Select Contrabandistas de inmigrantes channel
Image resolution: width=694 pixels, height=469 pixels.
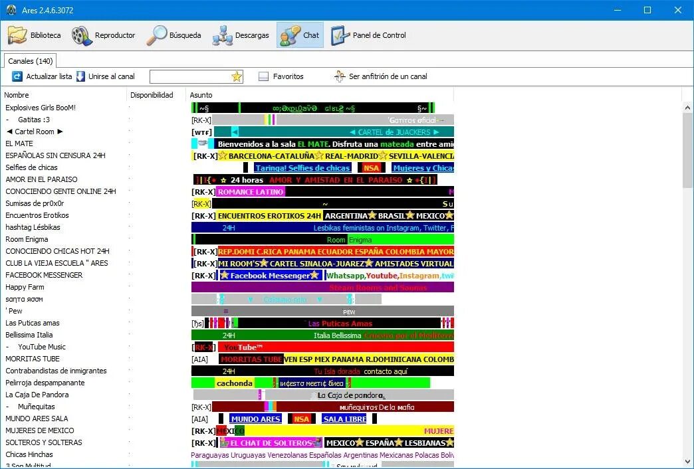(x=56, y=370)
